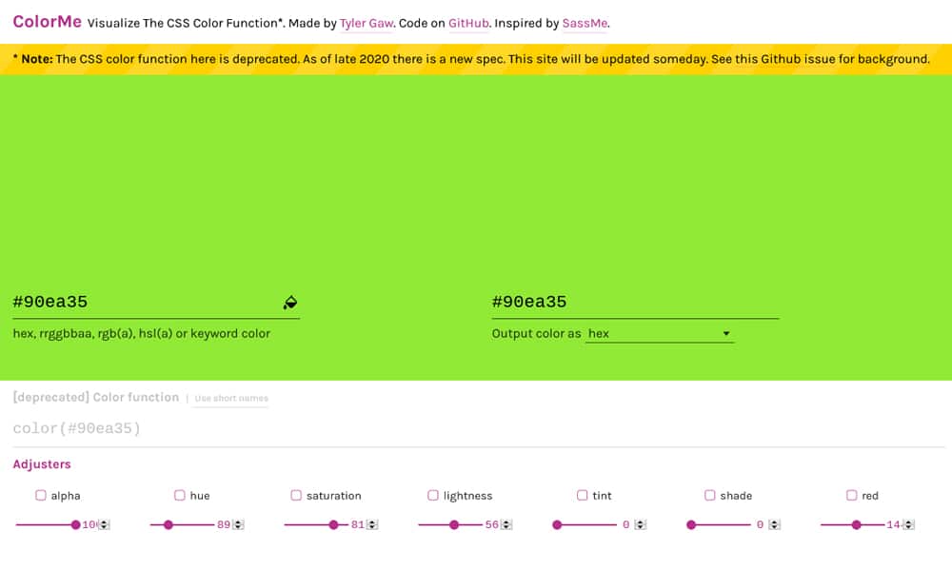Open the output color format dropdown
Viewport: 952px width, 571px height.
[660, 334]
